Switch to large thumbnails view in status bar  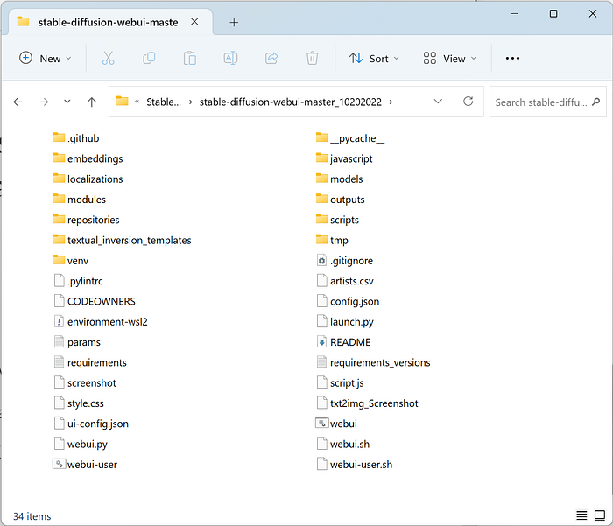point(600,515)
